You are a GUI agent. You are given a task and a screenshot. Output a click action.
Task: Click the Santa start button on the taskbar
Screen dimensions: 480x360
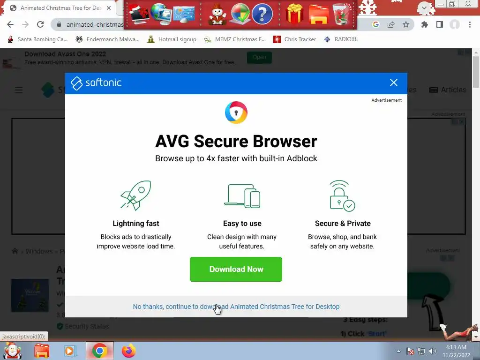click(12, 351)
